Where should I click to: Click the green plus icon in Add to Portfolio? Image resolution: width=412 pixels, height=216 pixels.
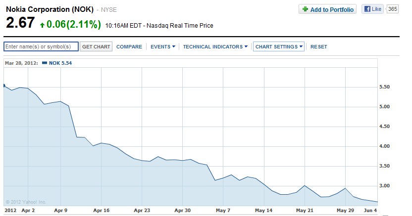(x=305, y=9)
